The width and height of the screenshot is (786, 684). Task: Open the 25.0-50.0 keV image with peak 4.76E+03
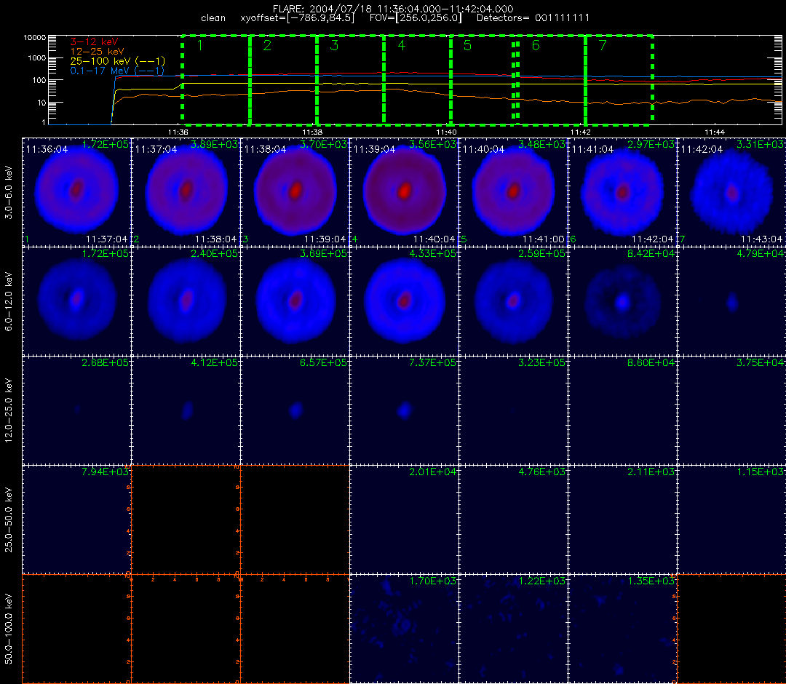(x=513, y=520)
